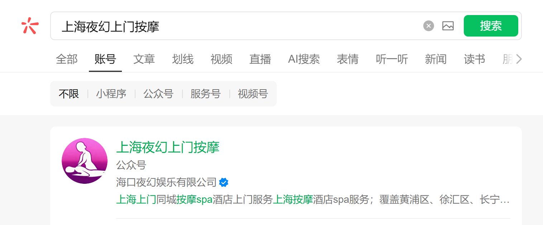Switch to the 文章 tab
The width and height of the screenshot is (543, 225).
(x=144, y=59)
